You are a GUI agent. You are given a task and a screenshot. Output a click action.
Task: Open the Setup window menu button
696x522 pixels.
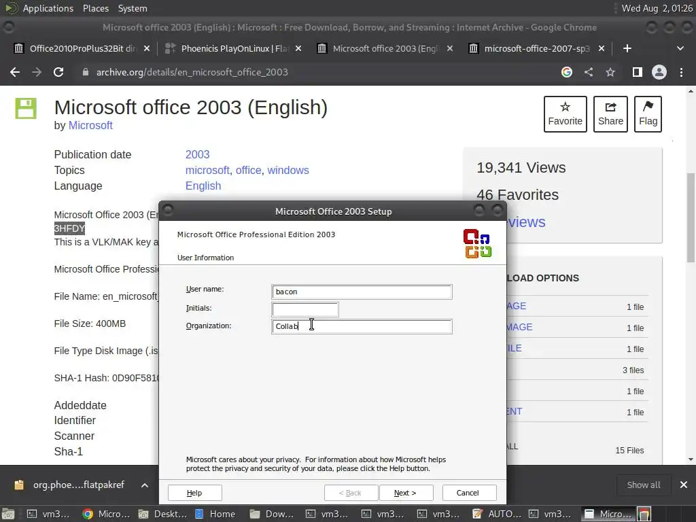coord(168,209)
